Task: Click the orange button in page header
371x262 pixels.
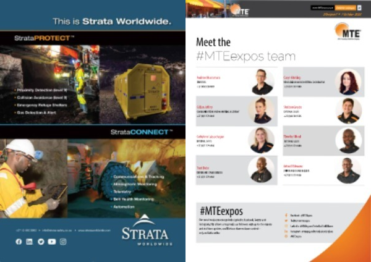Action: pos(345,7)
